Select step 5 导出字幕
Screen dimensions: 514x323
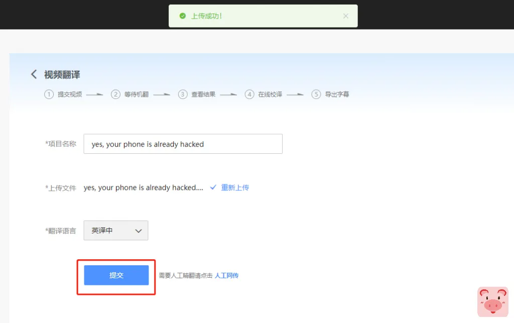(x=330, y=94)
